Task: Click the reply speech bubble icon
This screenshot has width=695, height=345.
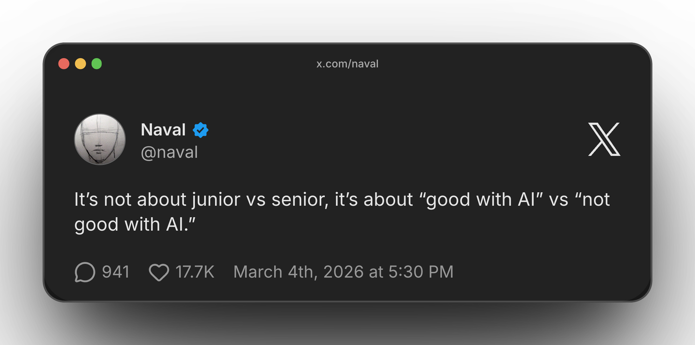Action: pyautogui.click(x=85, y=272)
